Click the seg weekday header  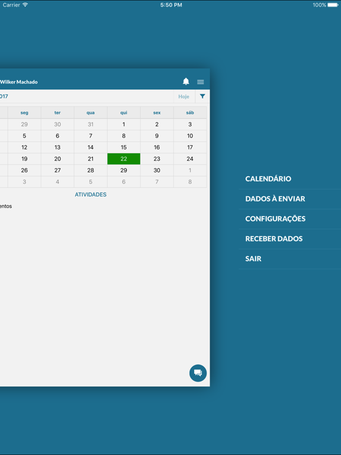(x=24, y=113)
